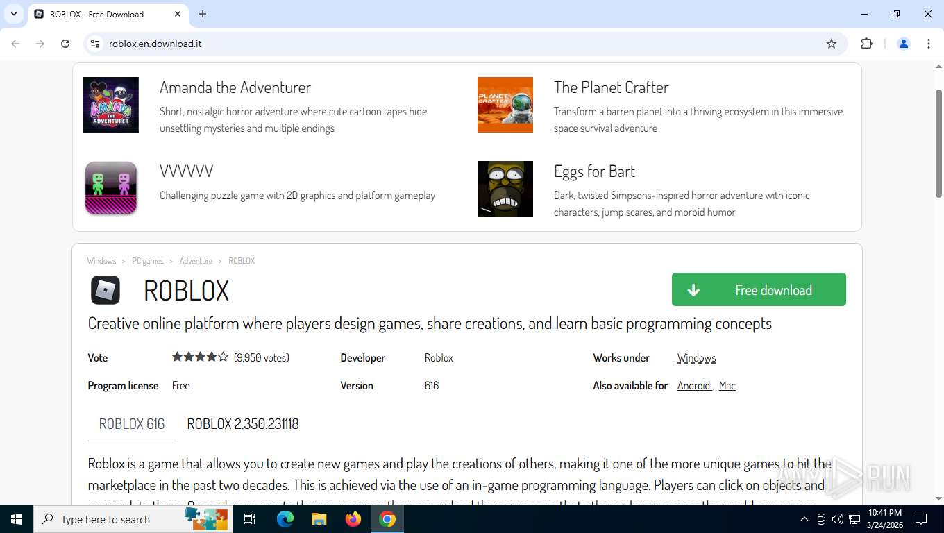Screen dimensions: 944x533
Task: Bookmark this page with star icon
Action: point(832,44)
